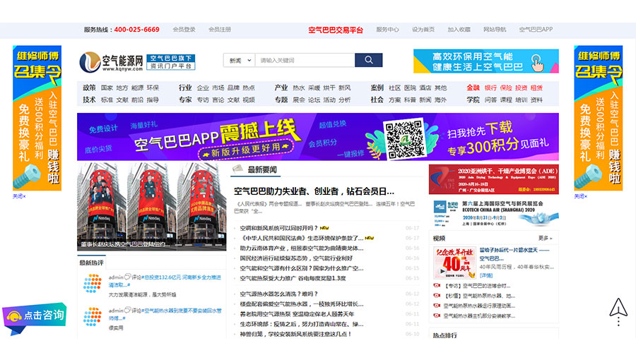Viewport: 636px width, 360px height.
Task: Click 设为首页 in the top bar
Action: click(423, 30)
